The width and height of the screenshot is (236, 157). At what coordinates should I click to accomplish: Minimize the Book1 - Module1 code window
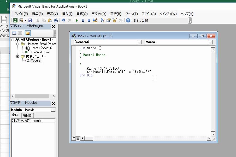point(193,36)
